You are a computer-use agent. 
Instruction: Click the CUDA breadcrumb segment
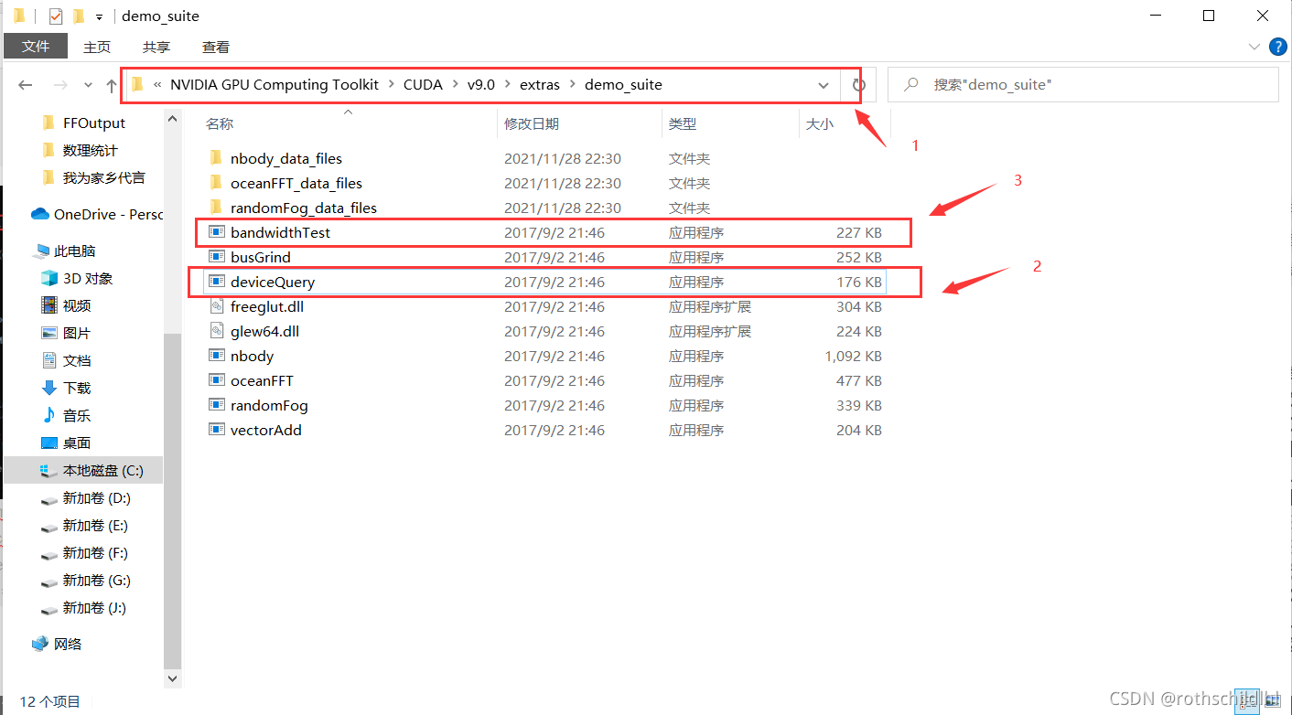click(423, 84)
